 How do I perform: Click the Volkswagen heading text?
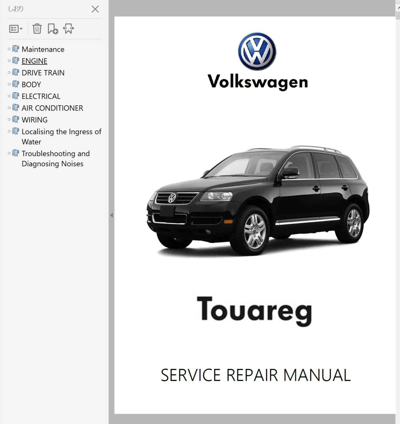click(258, 82)
